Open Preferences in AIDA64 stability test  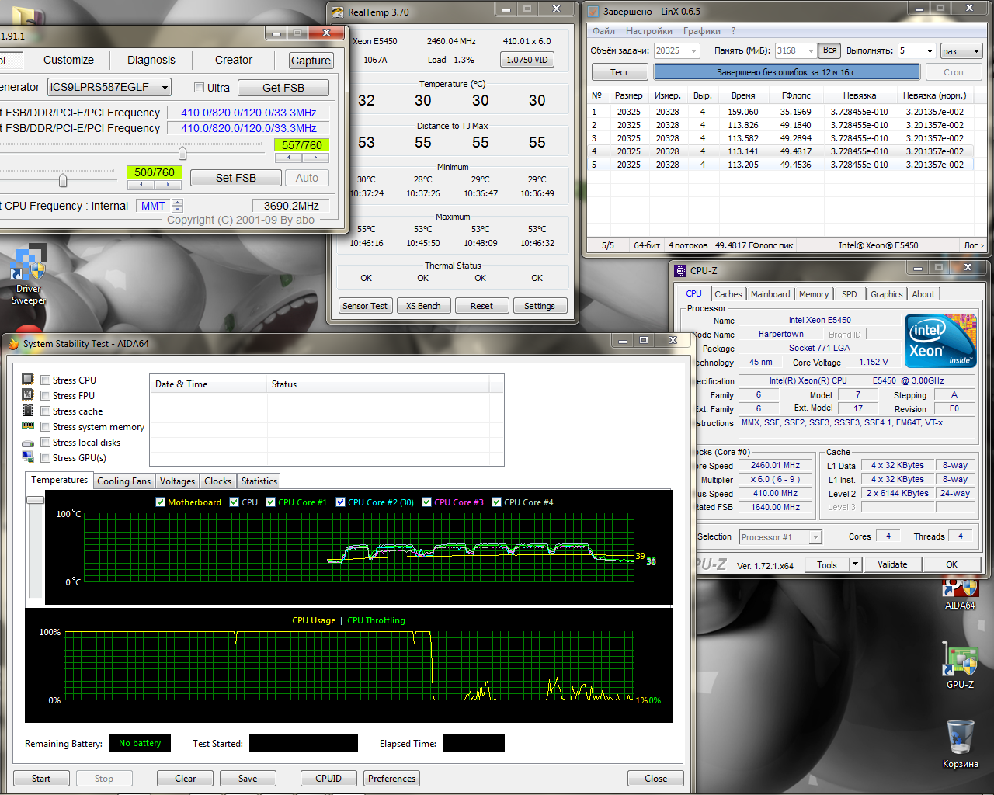click(x=392, y=778)
